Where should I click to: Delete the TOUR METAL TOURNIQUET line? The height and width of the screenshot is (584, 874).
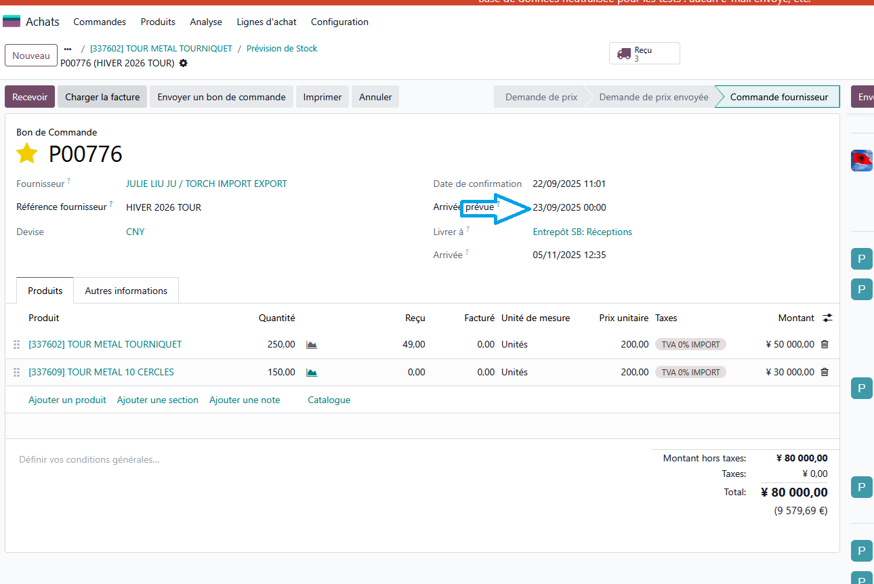825,344
